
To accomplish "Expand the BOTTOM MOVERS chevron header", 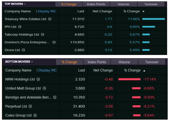I will [x=32, y=62].
